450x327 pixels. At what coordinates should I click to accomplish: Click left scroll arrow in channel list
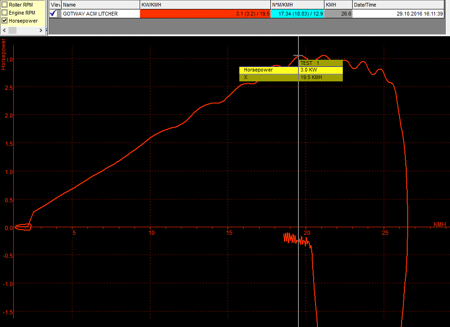click(5, 30)
